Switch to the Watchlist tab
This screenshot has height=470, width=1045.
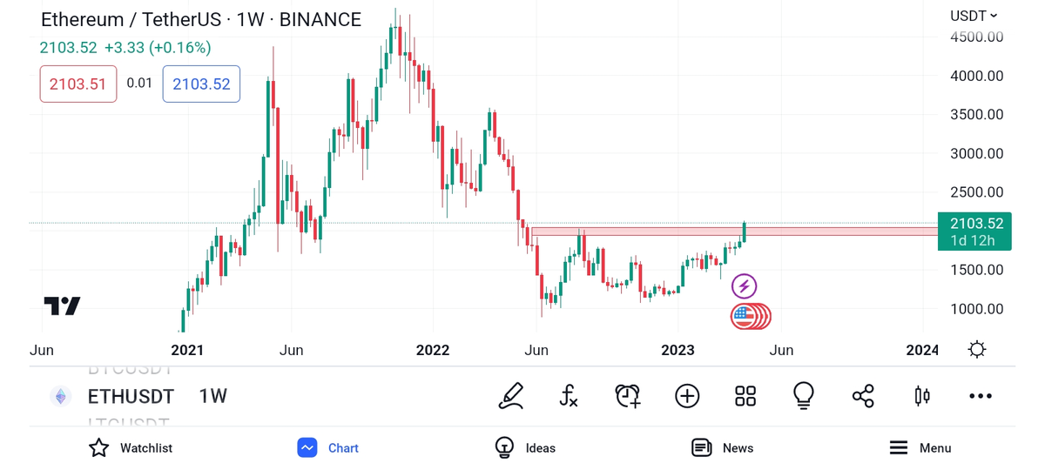(x=131, y=447)
